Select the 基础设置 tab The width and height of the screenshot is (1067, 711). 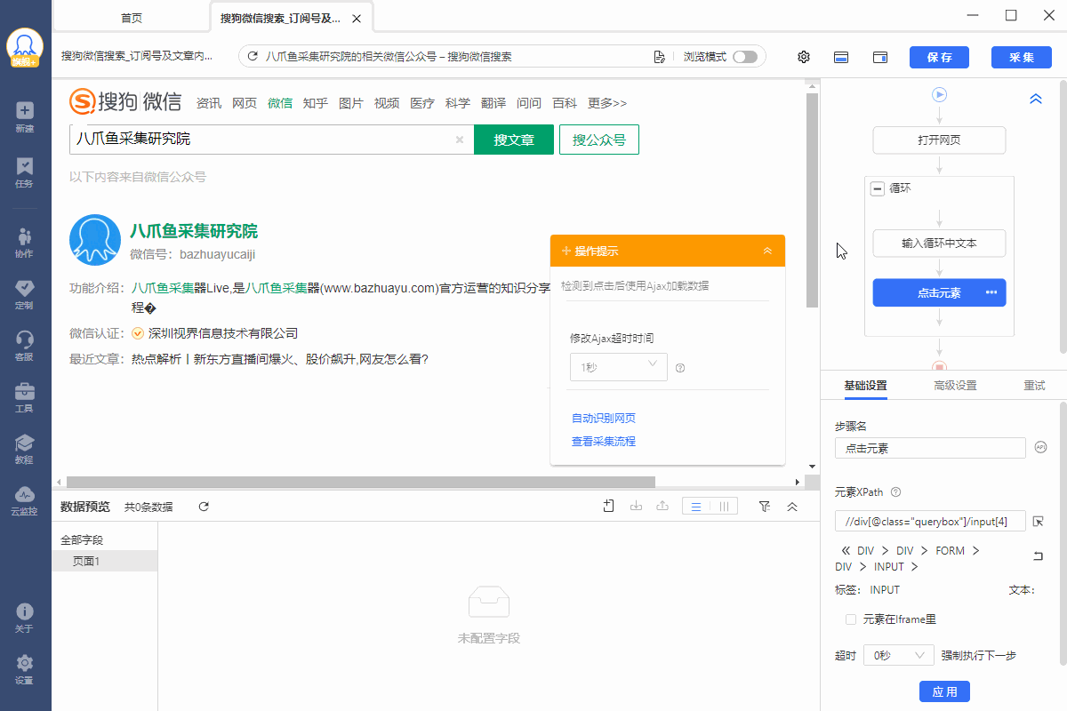(865, 386)
